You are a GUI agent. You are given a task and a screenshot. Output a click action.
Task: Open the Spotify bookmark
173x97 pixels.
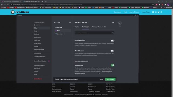click(88, 8)
